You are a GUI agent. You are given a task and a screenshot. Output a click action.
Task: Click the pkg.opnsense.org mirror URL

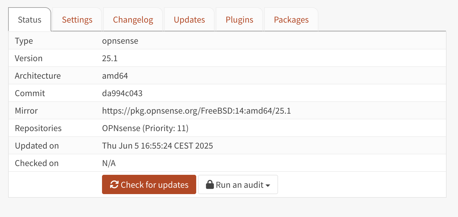click(x=196, y=111)
